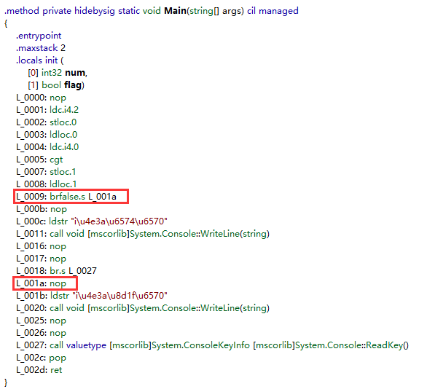Click instruction L_001a: nop
The height and width of the screenshot is (389, 435).
[41, 283]
